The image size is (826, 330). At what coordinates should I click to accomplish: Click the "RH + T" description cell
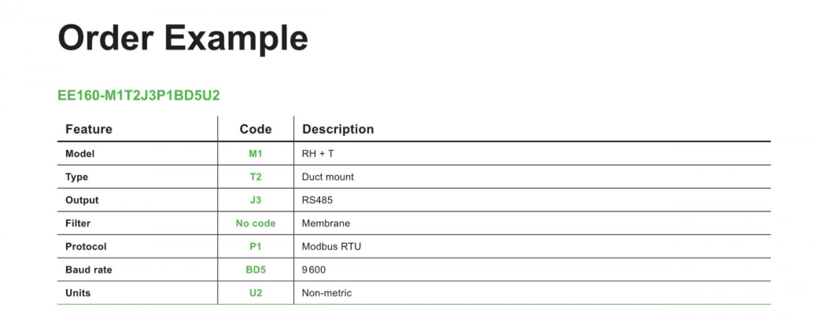[318, 154]
